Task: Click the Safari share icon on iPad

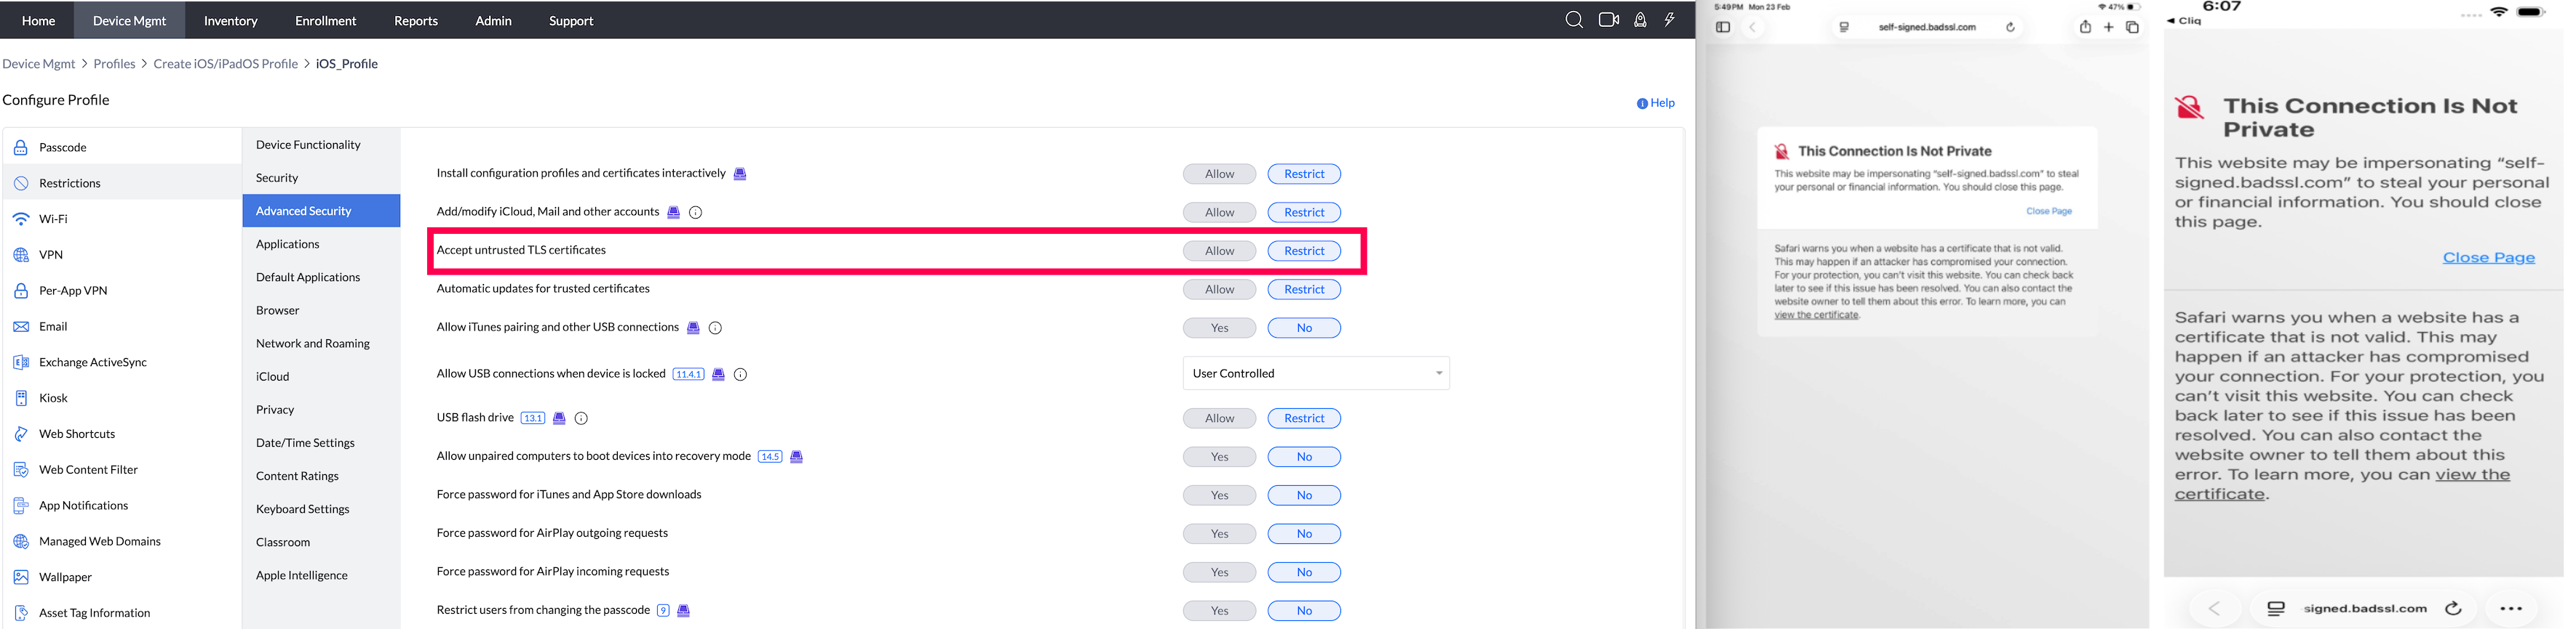Action: click(2085, 27)
